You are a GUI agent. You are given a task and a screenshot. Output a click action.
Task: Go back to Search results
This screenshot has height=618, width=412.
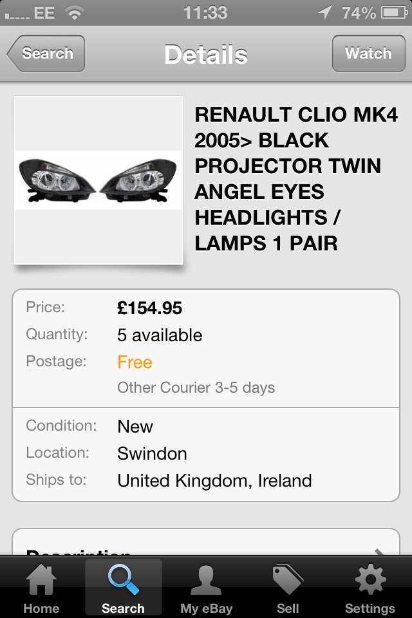click(x=46, y=53)
